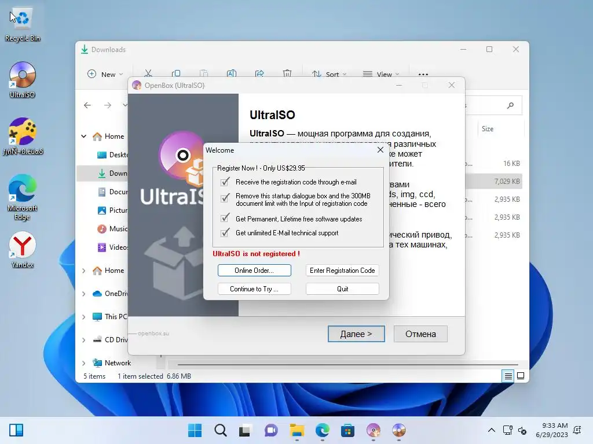Click the search magnifier in Downloads window
This screenshot has height=444, width=593.
(511, 105)
